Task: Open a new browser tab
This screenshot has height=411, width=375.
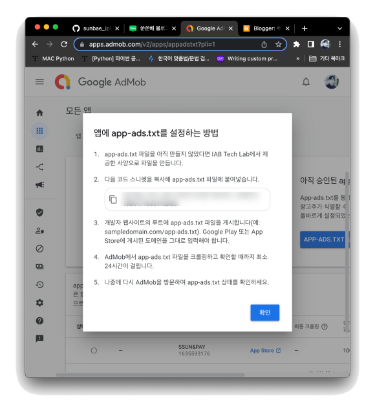Action: point(305,28)
